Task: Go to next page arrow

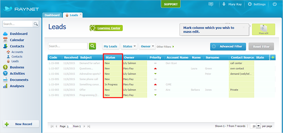Action: 84,126
